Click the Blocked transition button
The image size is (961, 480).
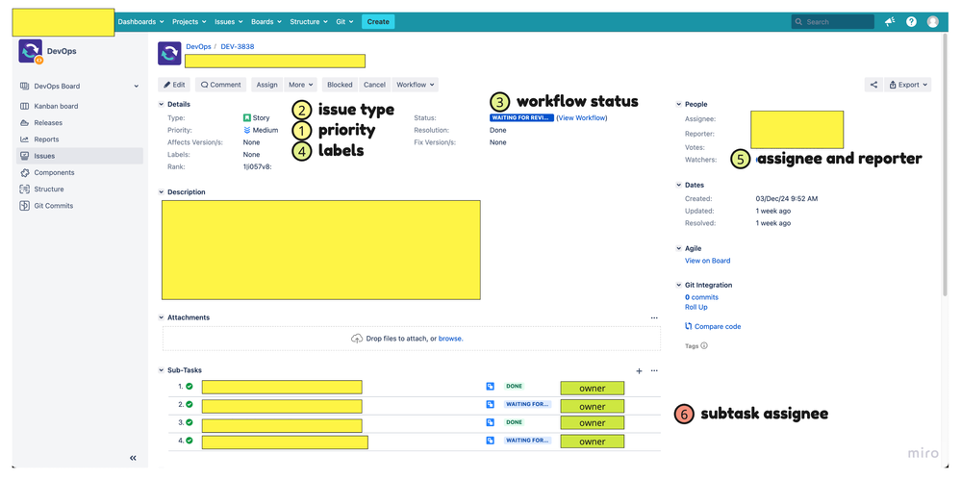click(x=340, y=85)
